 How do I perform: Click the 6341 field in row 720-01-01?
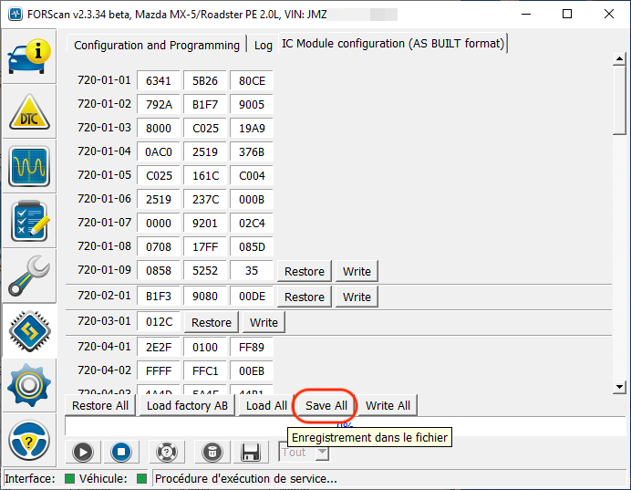point(159,81)
